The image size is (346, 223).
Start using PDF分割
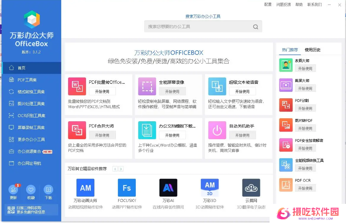click(305, 108)
